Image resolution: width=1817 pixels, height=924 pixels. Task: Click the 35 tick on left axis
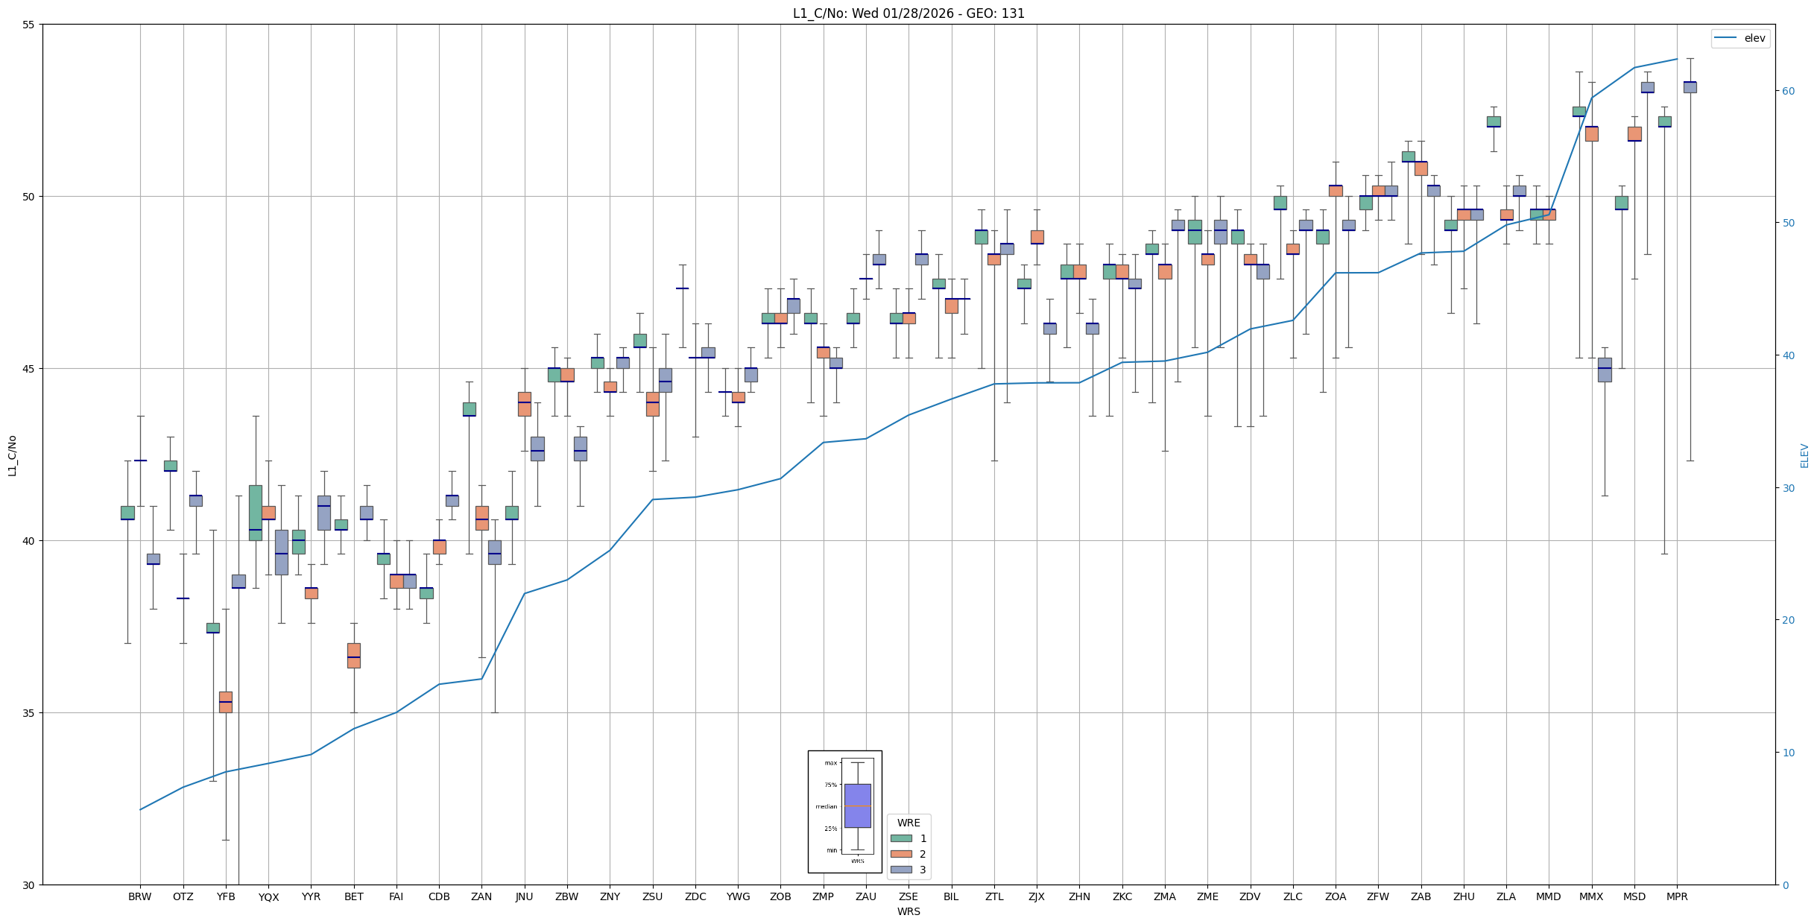coord(29,713)
